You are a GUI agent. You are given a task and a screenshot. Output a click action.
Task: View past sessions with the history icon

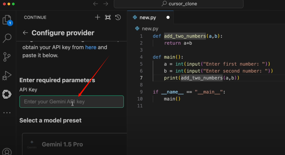[118, 17]
